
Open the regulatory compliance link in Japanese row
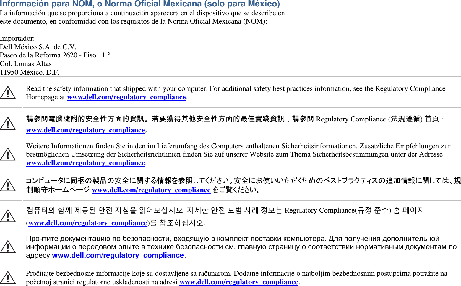click(151, 190)
